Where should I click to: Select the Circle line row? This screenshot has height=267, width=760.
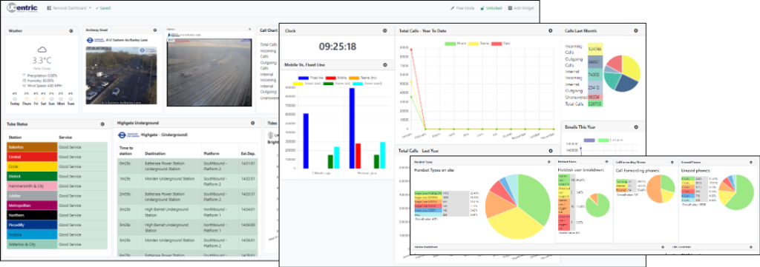(x=56, y=166)
